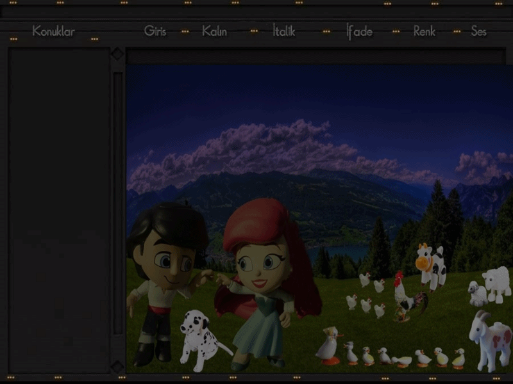The width and height of the screenshot is (513, 384).
Task: Click the Giris login button
Action: coord(156,31)
